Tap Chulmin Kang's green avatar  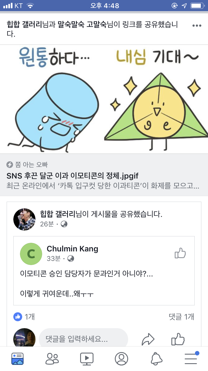click(x=31, y=254)
